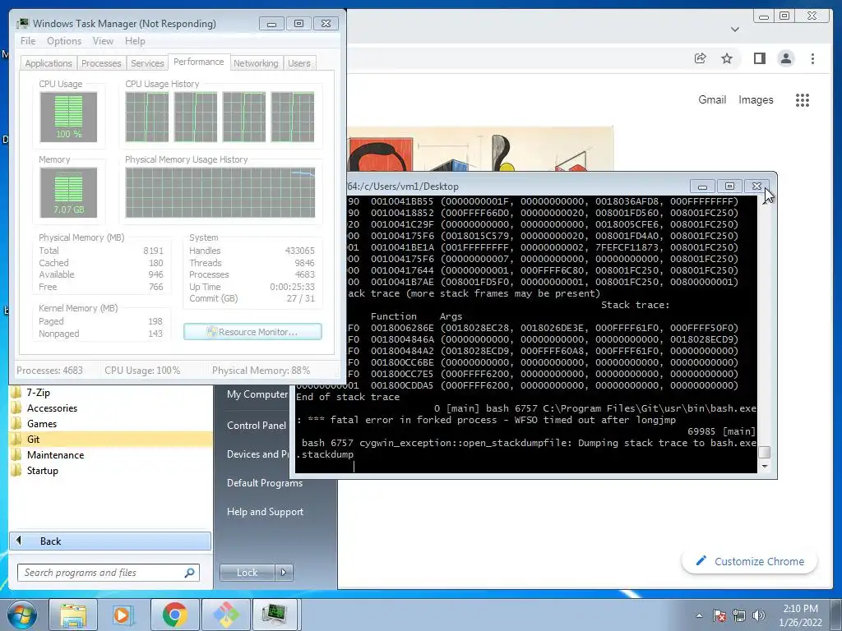Click the Git Bash scrollbar thumb
The height and width of the screenshot is (631, 842).
pyautogui.click(x=764, y=453)
